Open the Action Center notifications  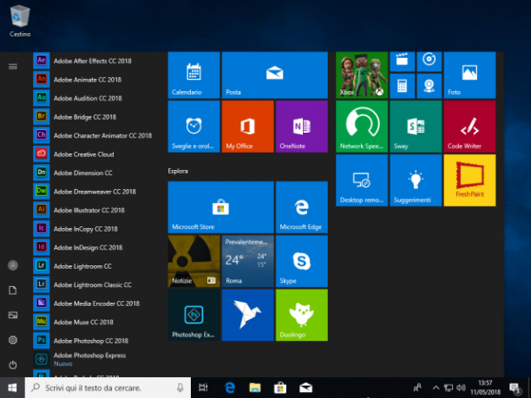click(x=515, y=388)
